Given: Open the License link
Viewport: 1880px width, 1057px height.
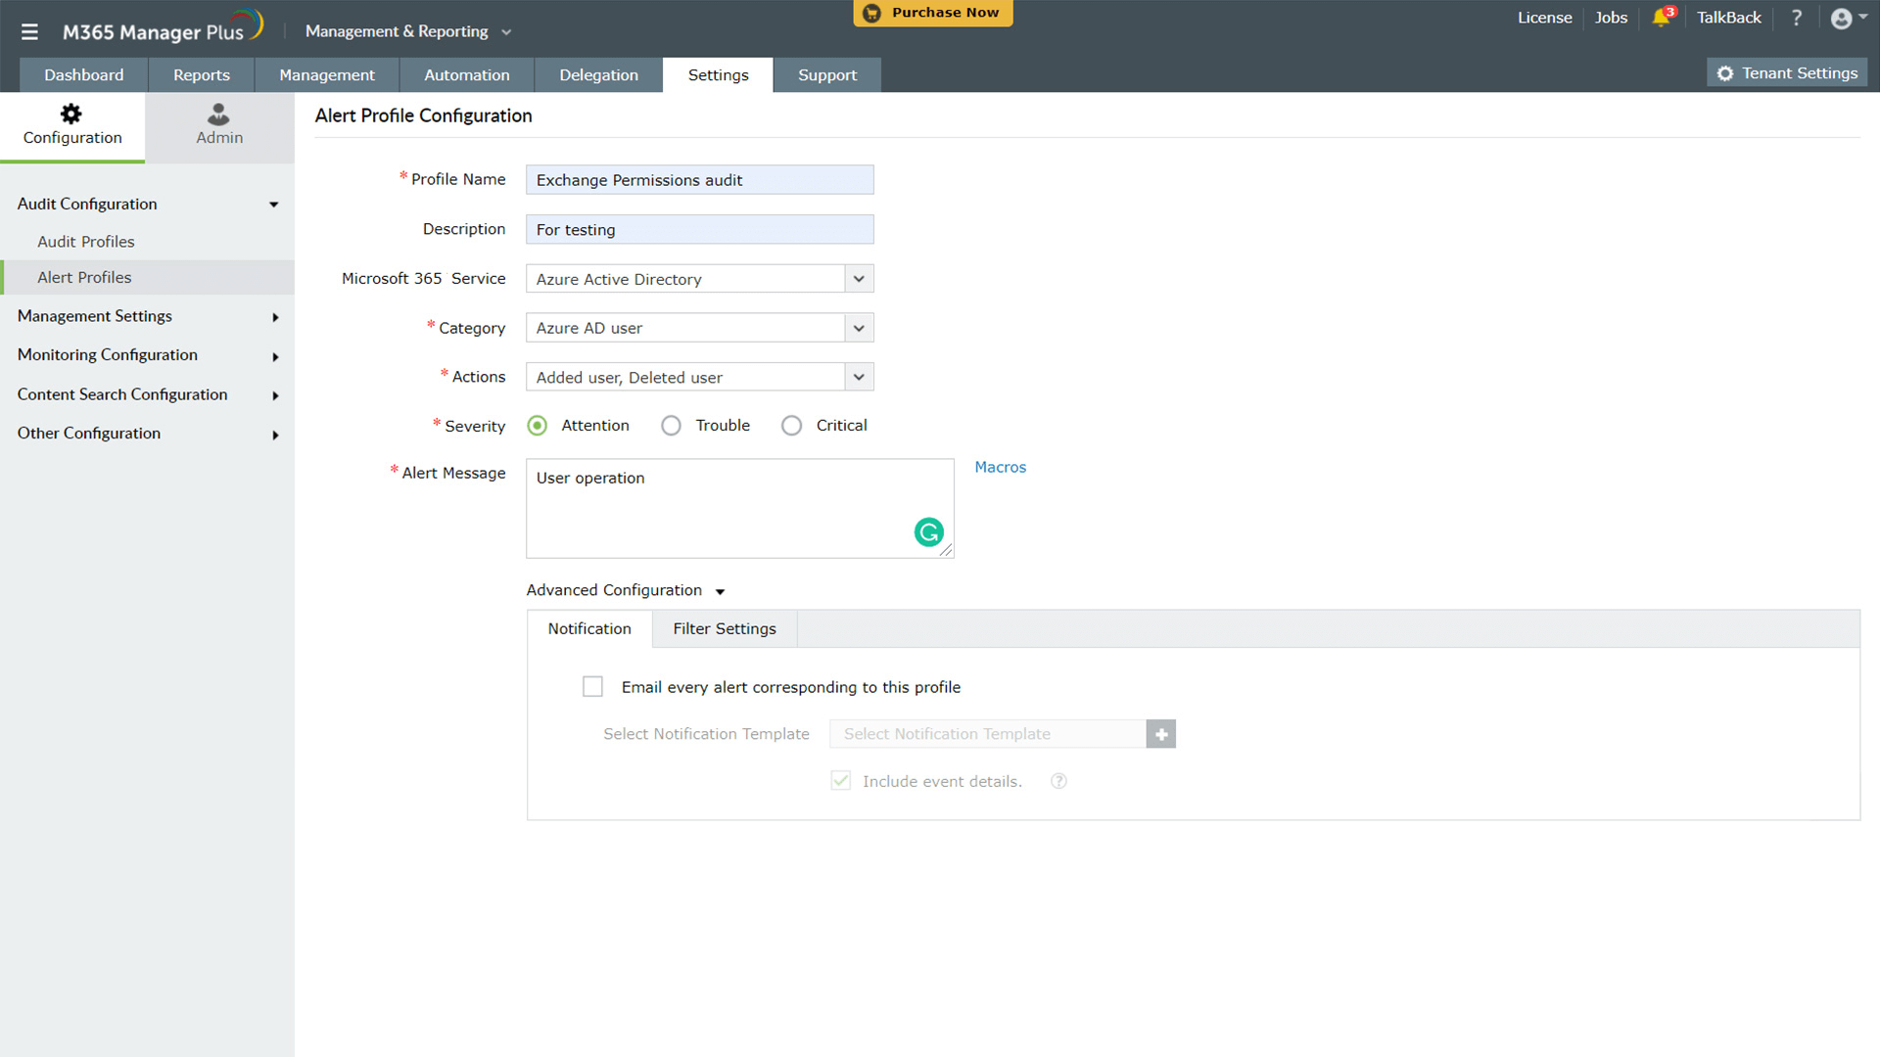Looking at the screenshot, I should click(x=1545, y=18).
